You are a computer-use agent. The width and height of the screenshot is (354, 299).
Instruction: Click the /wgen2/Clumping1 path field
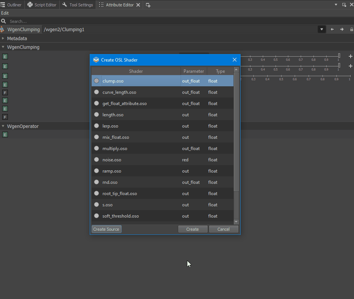tap(180, 29)
